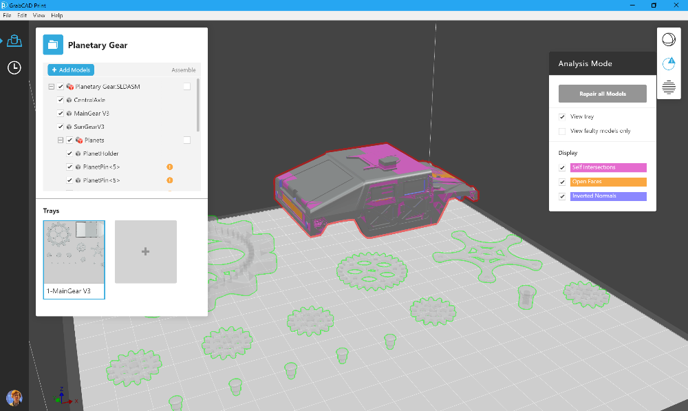
Task: Click warning icon beside first PlanetPin<5>
Action: click(170, 167)
